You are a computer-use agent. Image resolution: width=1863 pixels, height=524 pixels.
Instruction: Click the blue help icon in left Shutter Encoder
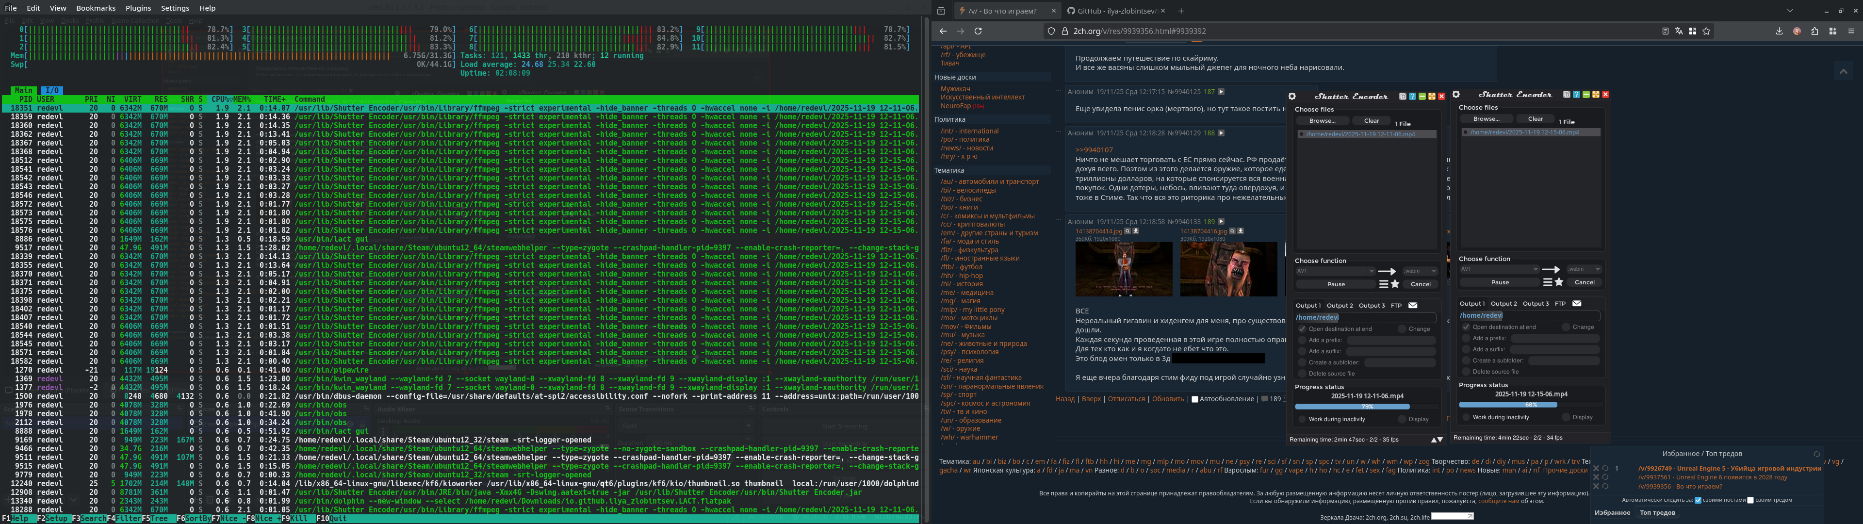pos(1412,96)
